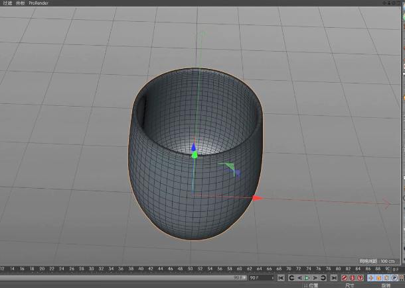
Task: Click the viewport rotate camera icon
Action: click(x=394, y=3)
